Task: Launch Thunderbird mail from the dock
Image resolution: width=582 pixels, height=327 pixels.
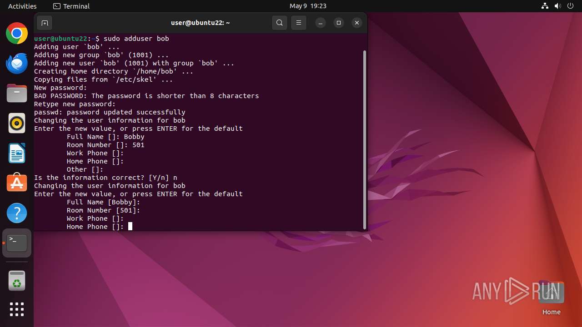Action: click(x=17, y=63)
